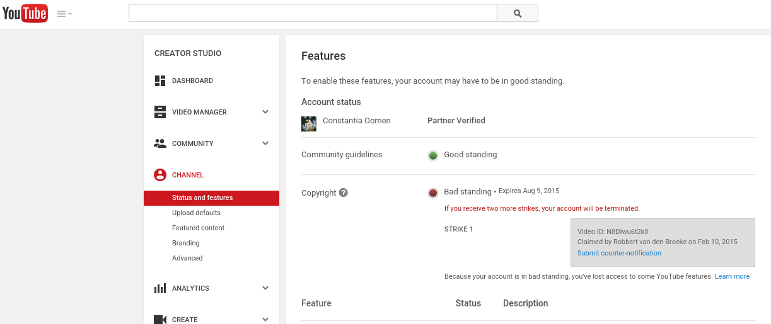
Task: Click the Channel person icon
Action: (160, 175)
